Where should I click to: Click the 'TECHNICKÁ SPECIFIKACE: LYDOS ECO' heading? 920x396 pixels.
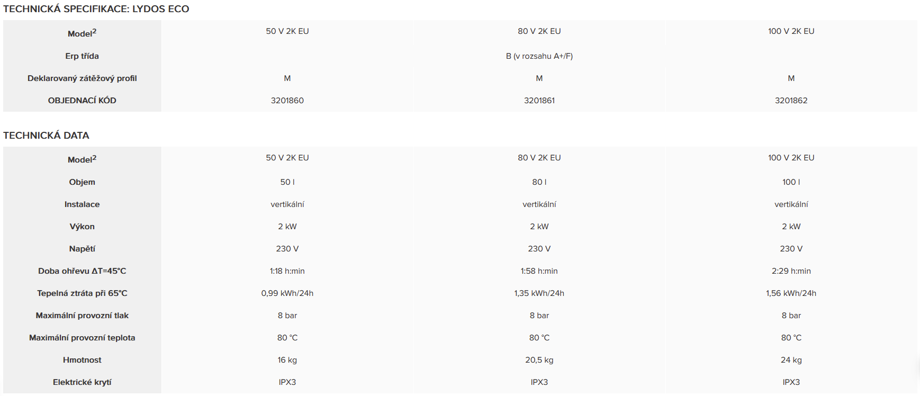96,9
